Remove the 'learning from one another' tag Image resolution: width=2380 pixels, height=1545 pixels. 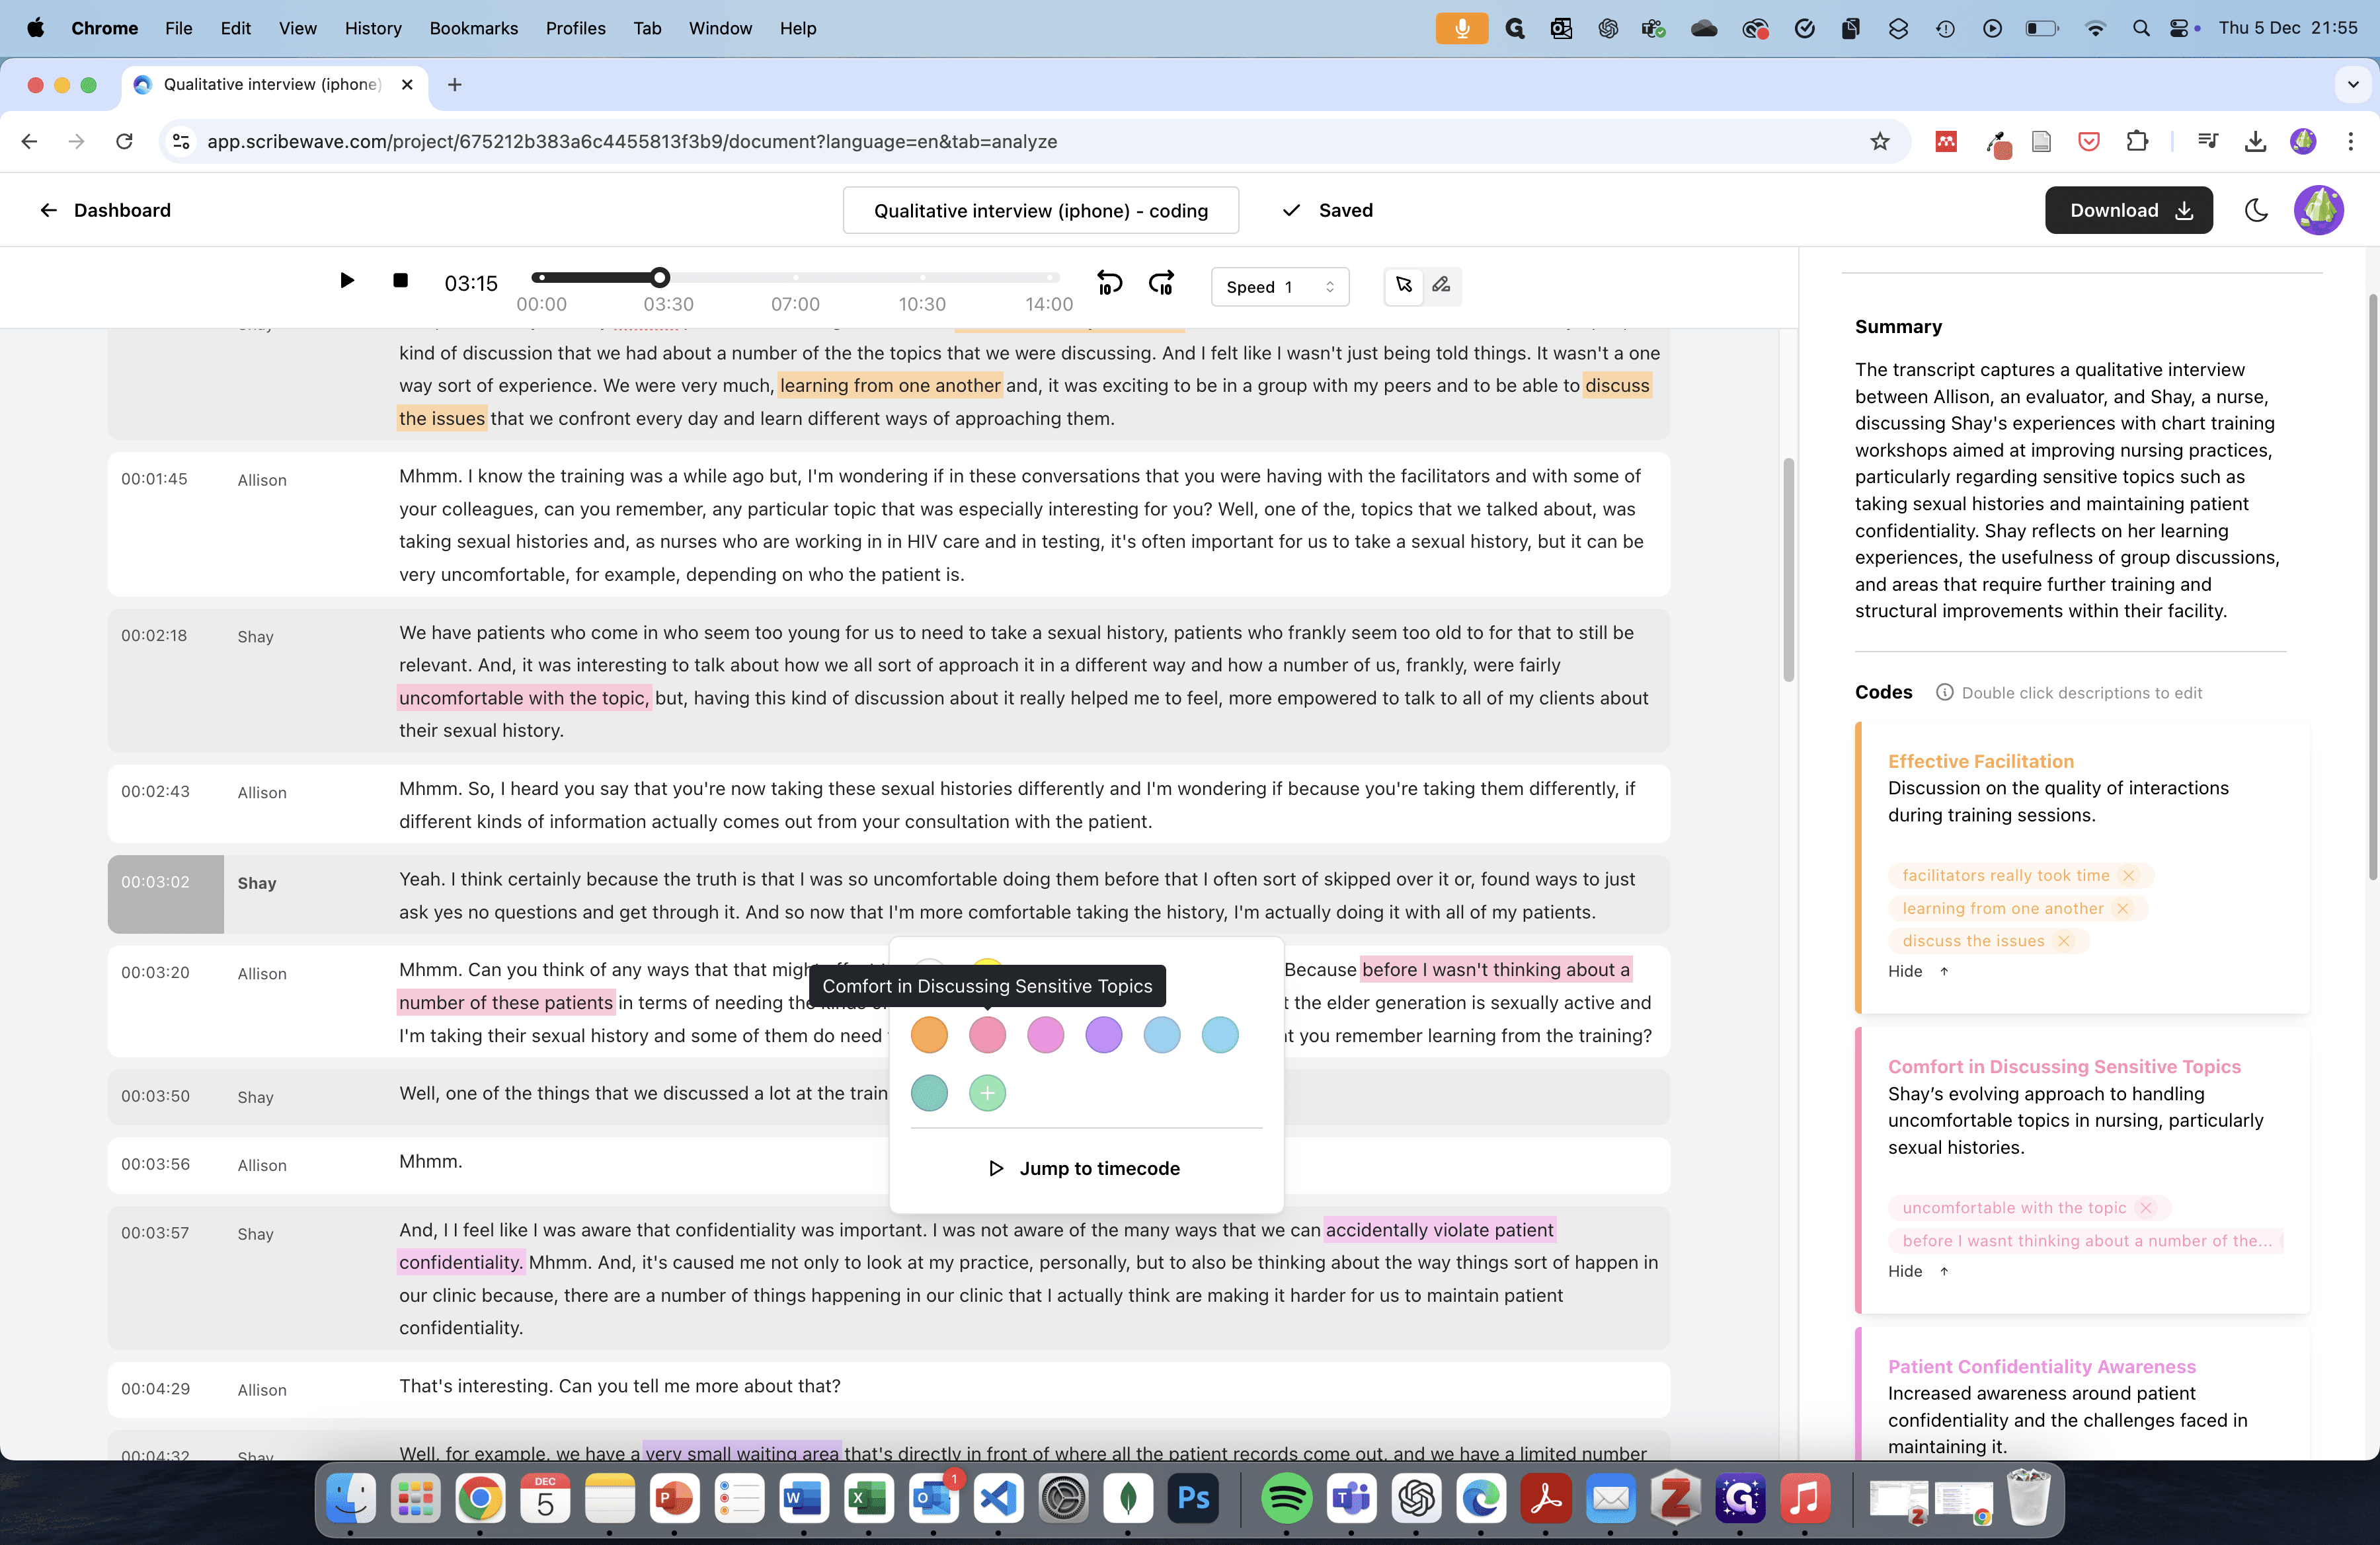(x=2123, y=909)
